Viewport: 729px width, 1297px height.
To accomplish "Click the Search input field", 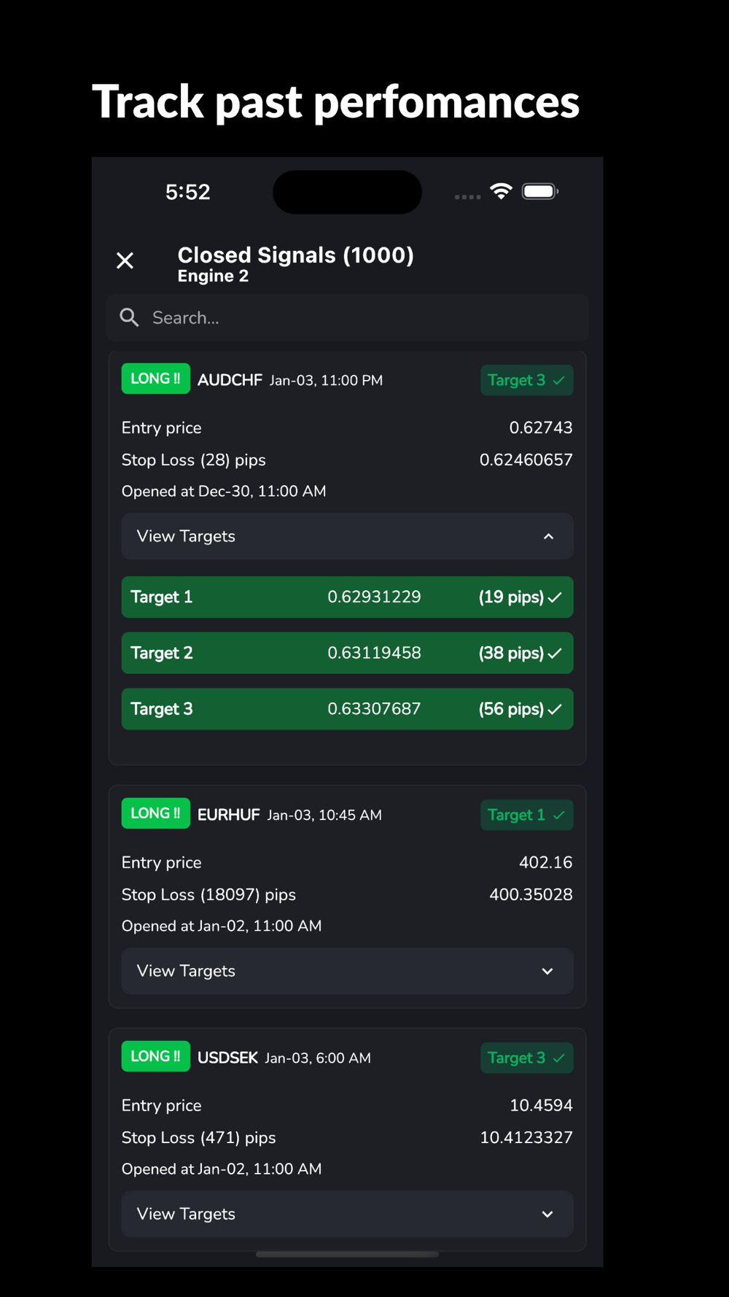I will point(347,318).
